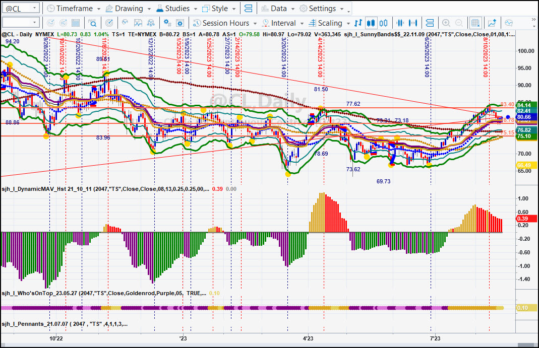This screenshot has width=539, height=348.
Task: Click the greyed chart-with-plus clock icon
Action: pyautogui.click(x=51, y=23)
